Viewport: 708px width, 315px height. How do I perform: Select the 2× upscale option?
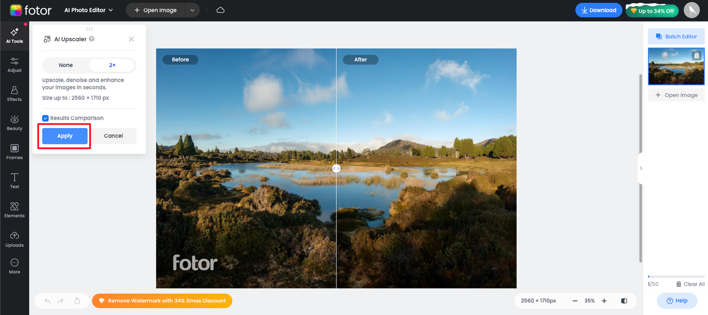tap(112, 65)
